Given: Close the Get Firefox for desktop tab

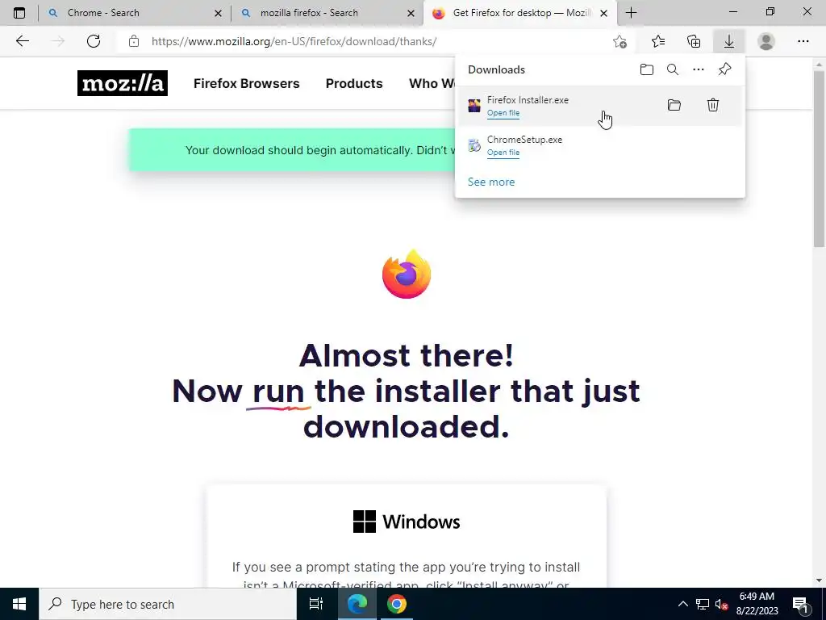Looking at the screenshot, I should [x=603, y=13].
